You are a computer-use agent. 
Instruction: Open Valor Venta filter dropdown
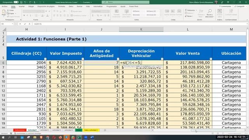[x=211, y=59]
